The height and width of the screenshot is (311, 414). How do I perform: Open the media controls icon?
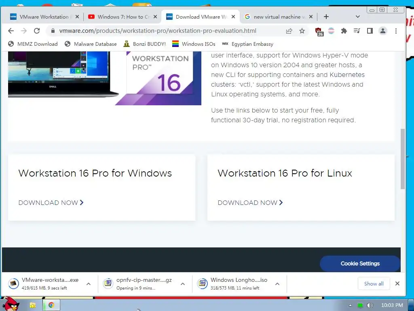(357, 31)
